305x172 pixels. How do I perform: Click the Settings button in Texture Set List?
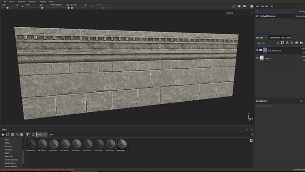pos(302,11)
